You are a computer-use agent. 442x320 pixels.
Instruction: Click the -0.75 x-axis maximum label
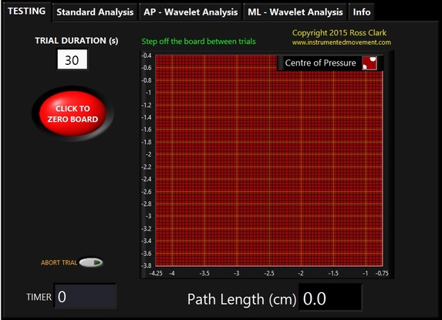pyautogui.click(x=382, y=273)
